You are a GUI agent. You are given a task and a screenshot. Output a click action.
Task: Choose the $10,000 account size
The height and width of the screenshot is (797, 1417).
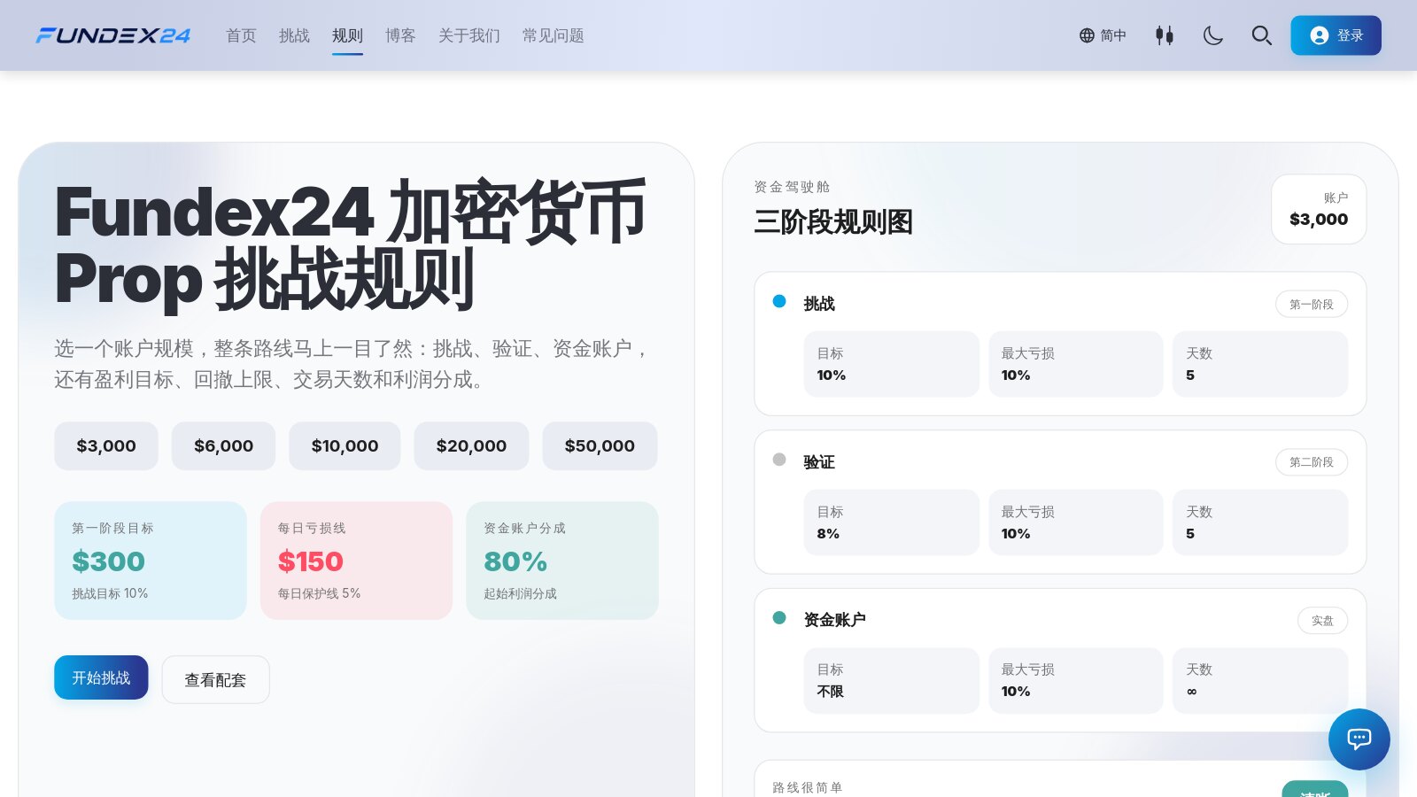(345, 445)
